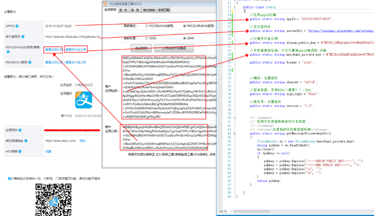Open the 签名 tab
This screenshot has width=375, height=216.
123,10
